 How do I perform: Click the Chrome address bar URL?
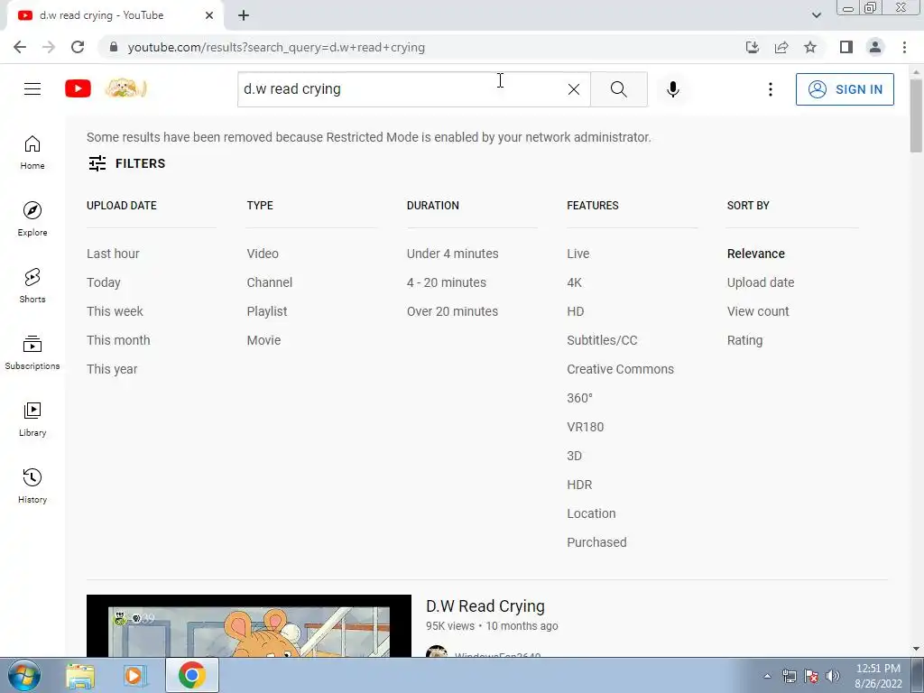(x=276, y=47)
